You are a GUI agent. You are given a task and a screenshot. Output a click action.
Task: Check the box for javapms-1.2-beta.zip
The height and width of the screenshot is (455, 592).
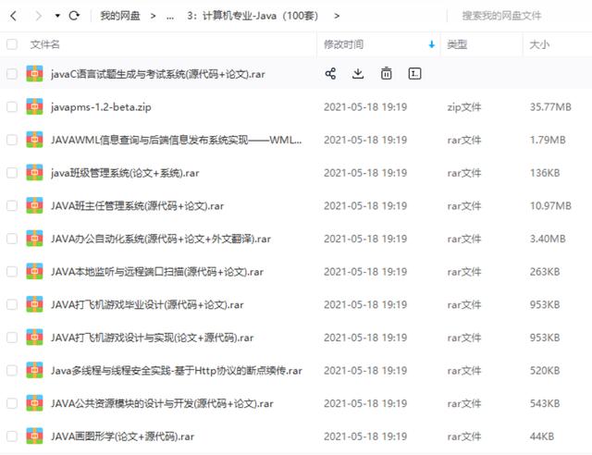tap(12, 107)
